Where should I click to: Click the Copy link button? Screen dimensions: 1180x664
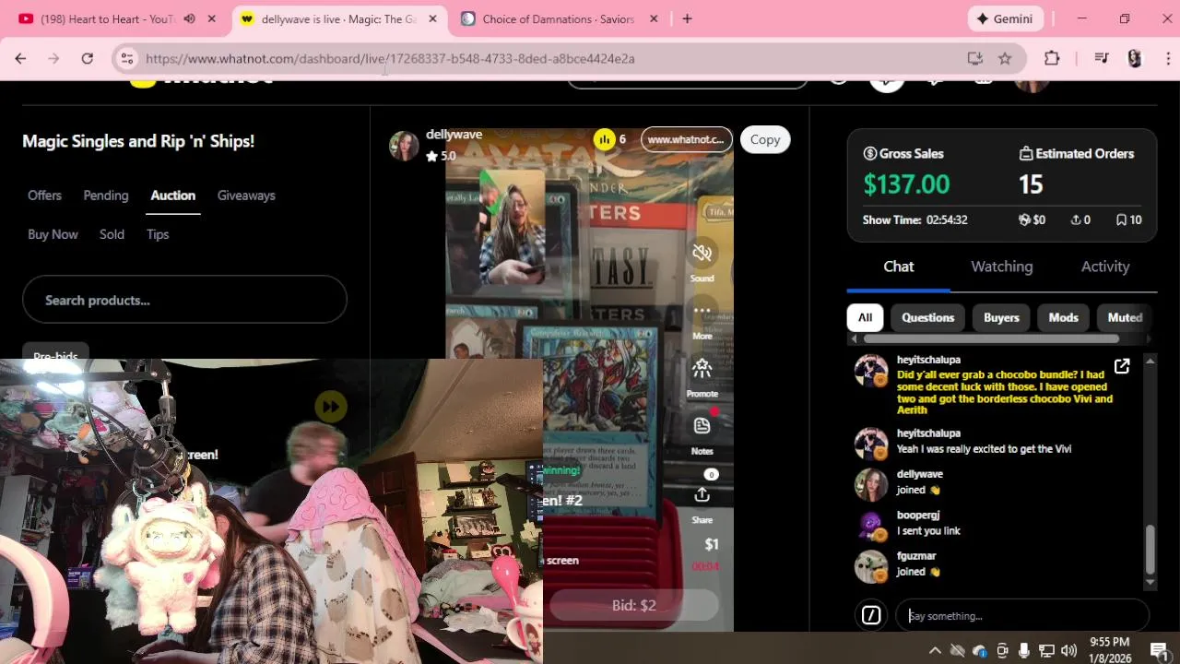[765, 139]
